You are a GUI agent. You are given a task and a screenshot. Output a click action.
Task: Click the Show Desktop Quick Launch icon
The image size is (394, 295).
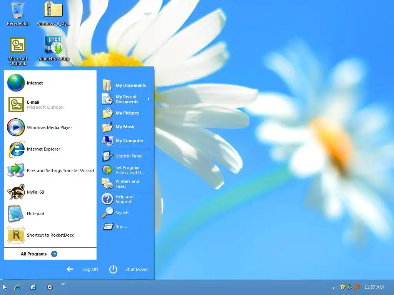click(x=33, y=287)
